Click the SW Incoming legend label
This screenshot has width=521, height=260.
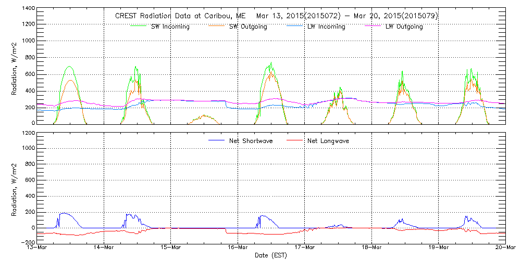168,27
